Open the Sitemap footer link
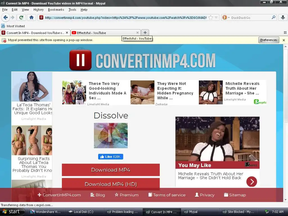This screenshot has width=288, height=216. [235, 195]
